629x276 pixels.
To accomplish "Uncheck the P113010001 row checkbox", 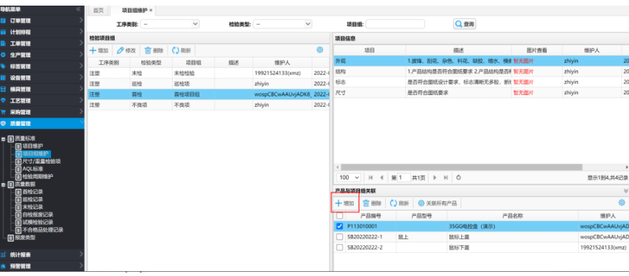I will click(340, 226).
